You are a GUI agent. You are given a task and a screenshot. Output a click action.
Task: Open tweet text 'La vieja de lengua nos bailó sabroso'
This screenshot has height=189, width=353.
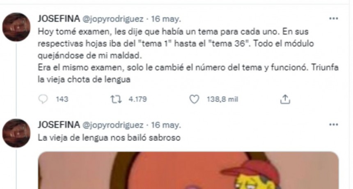tap(109, 138)
